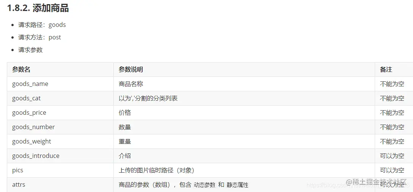Click the heading 1.8.2. 添加商品
413x192 pixels.
point(38,8)
